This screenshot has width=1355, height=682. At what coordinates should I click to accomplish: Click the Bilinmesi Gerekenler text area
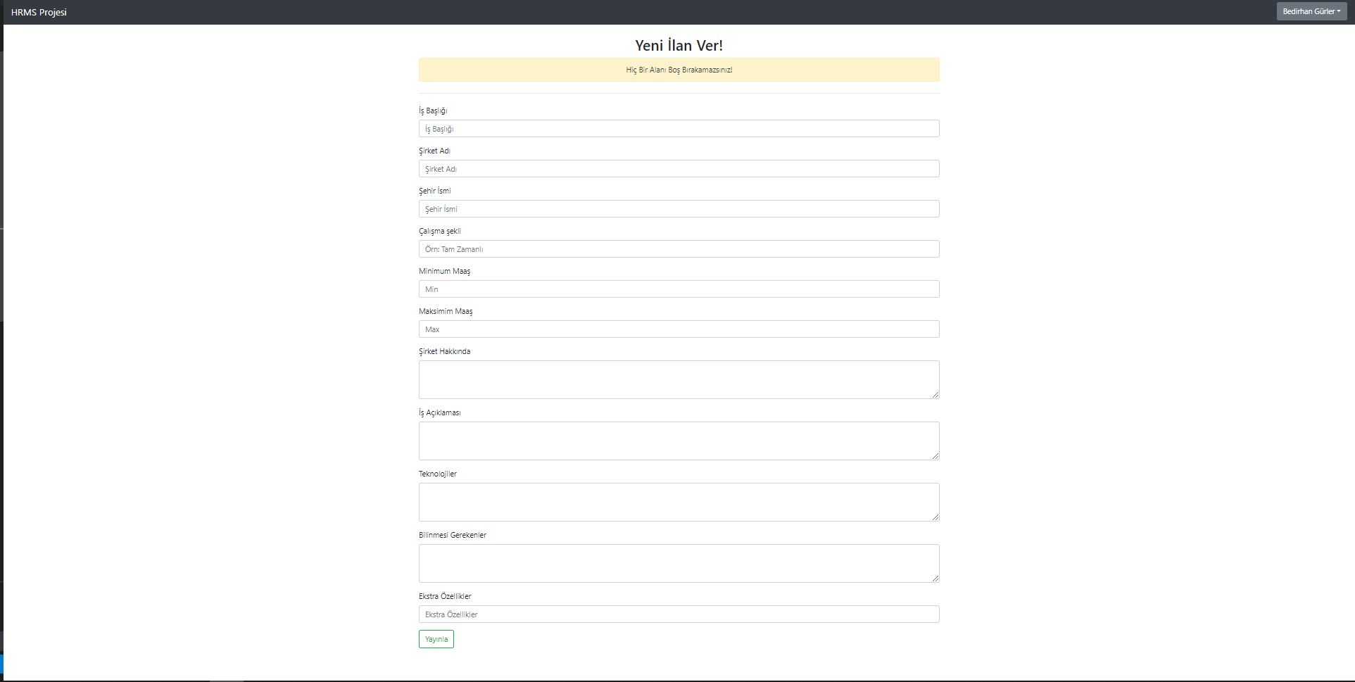pos(678,563)
